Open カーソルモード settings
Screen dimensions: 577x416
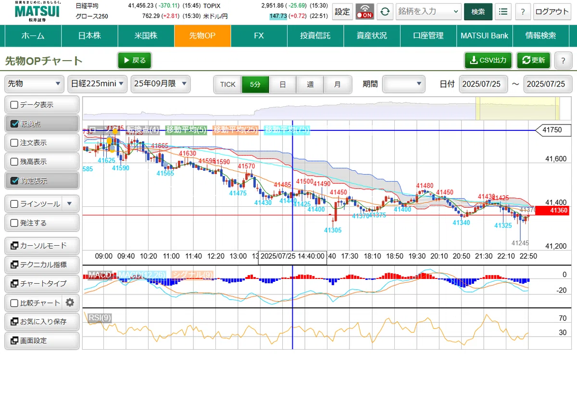(42, 245)
